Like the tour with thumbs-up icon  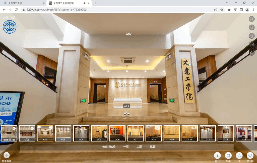[239, 155]
